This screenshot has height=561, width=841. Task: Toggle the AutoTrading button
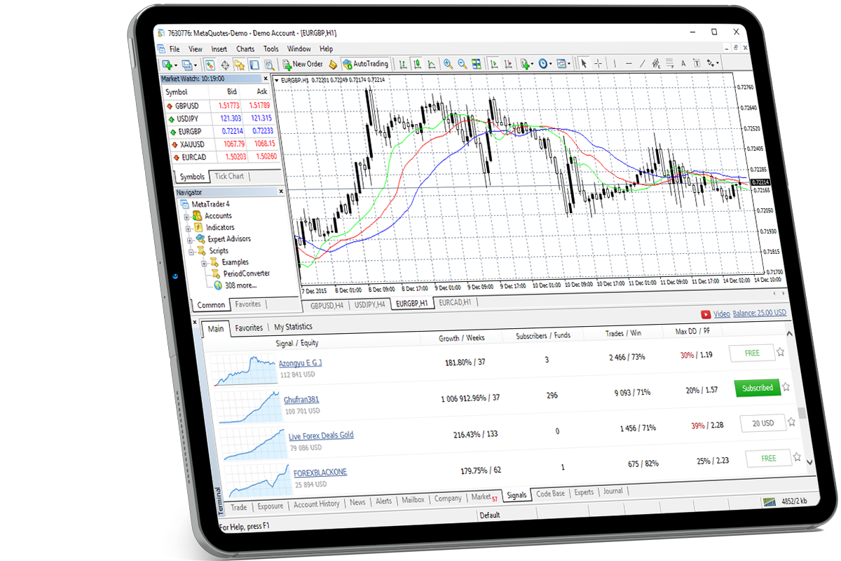[x=364, y=64]
